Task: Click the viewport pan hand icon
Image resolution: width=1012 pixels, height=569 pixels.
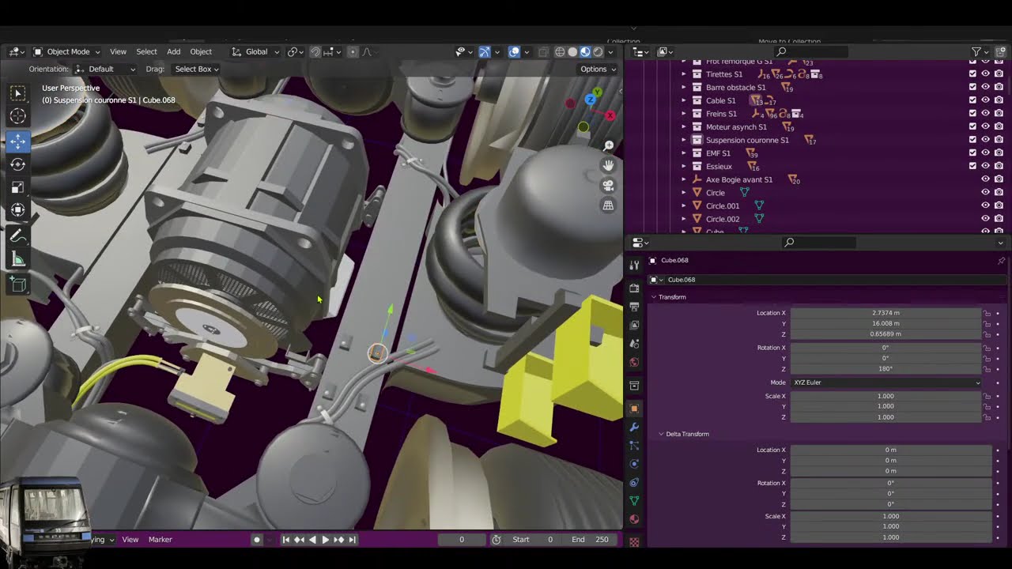Action: pos(609,165)
